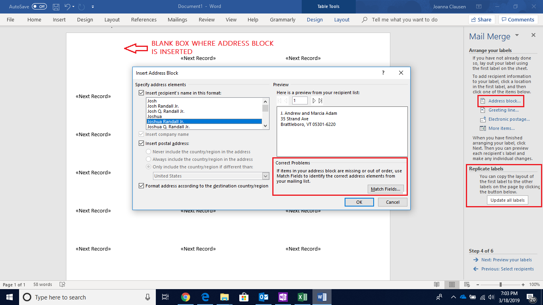This screenshot has width=543, height=305.
Task: Switch to the Grammarly tab
Action: 283,19
